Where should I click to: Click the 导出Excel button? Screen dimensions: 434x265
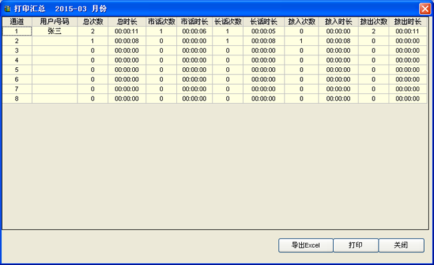pyautogui.click(x=306, y=245)
